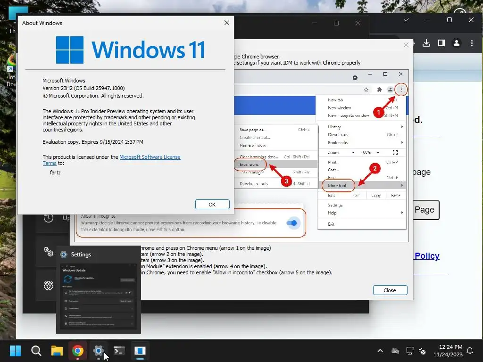
Task: Click the Close button in the IDM dialog
Action: coord(390,290)
